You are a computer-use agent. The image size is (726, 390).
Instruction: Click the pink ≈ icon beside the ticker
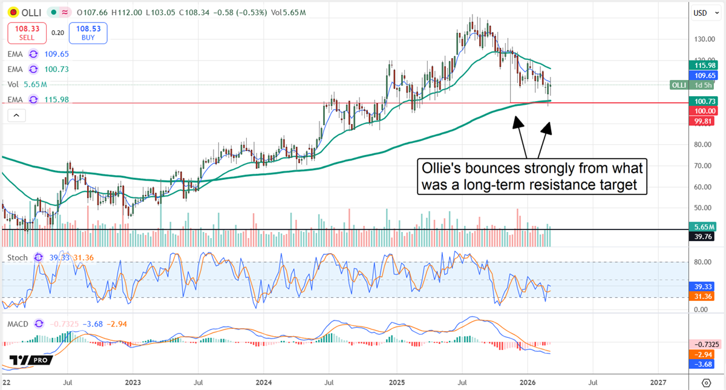point(65,12)
